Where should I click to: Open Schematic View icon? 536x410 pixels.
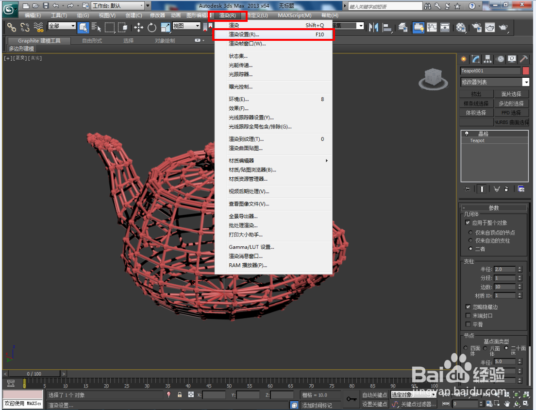pos(445,27)
